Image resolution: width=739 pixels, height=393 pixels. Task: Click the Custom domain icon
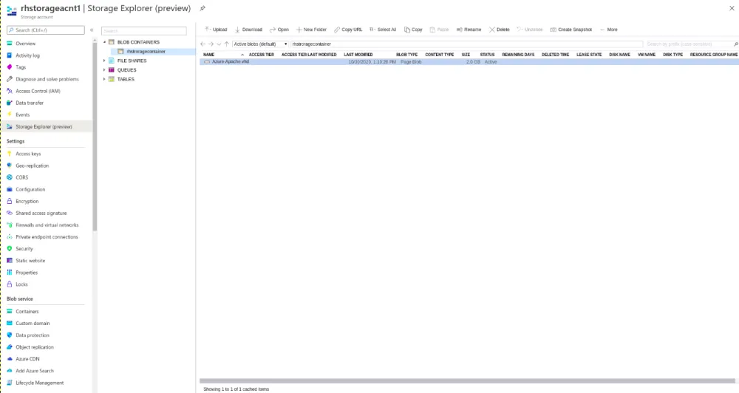point(10,323)
